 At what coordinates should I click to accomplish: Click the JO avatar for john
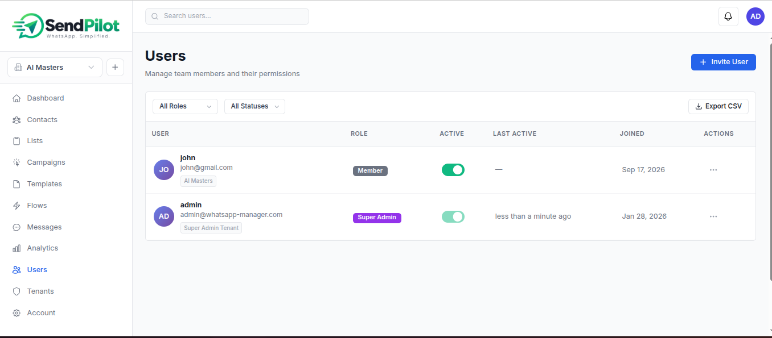164,170
